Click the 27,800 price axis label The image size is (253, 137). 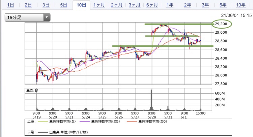[221, 84]
